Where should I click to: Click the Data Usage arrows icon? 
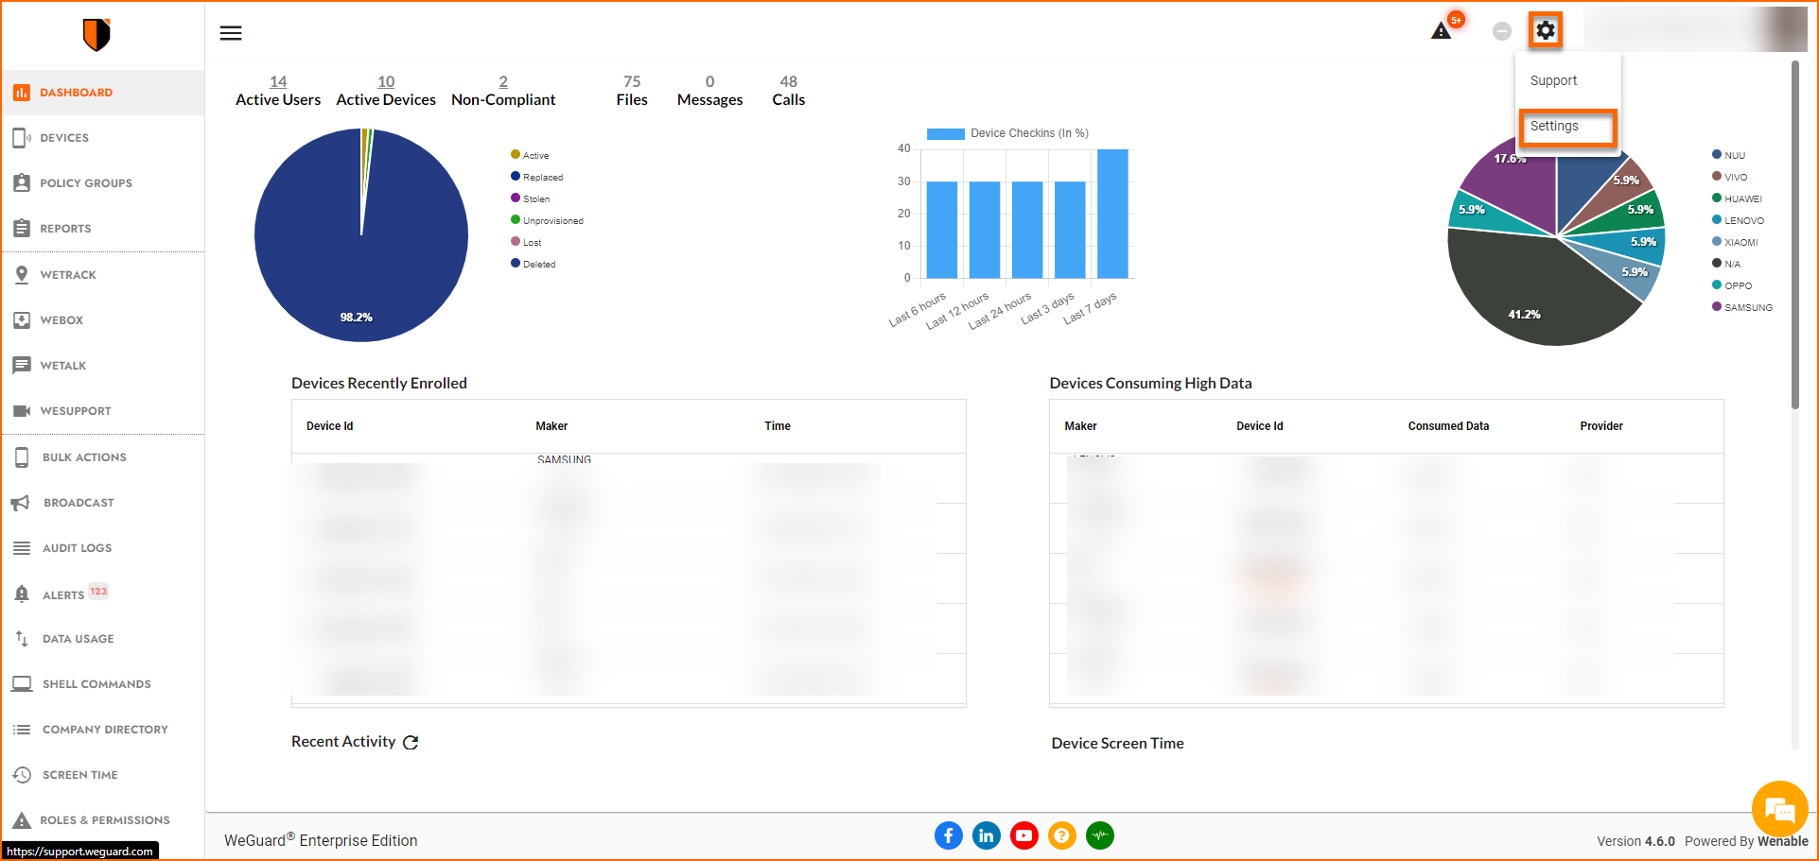point(22,639)
